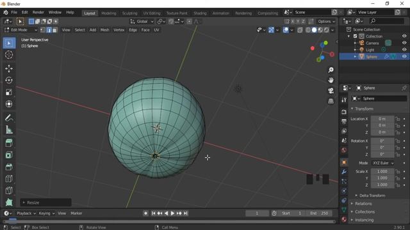This screenshot has width=410, height=230.
Task: Open the Playback dropdown
Action: (x=26, y=213)
